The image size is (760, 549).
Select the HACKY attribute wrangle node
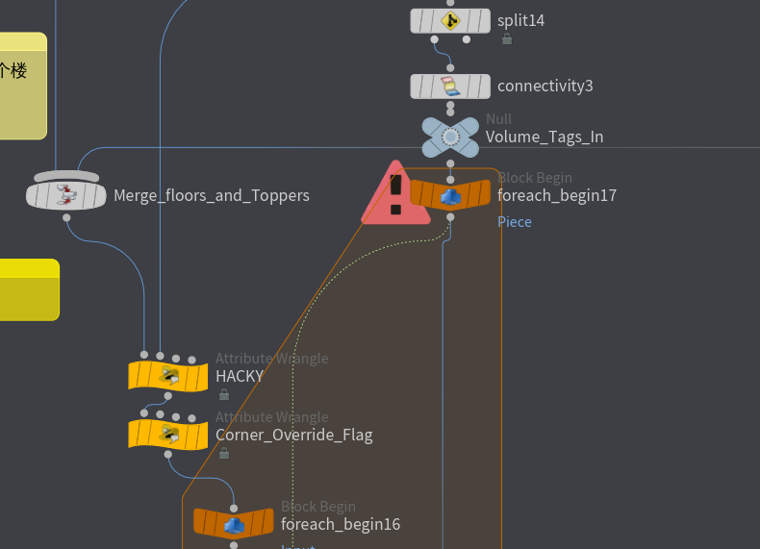[168, 376]
